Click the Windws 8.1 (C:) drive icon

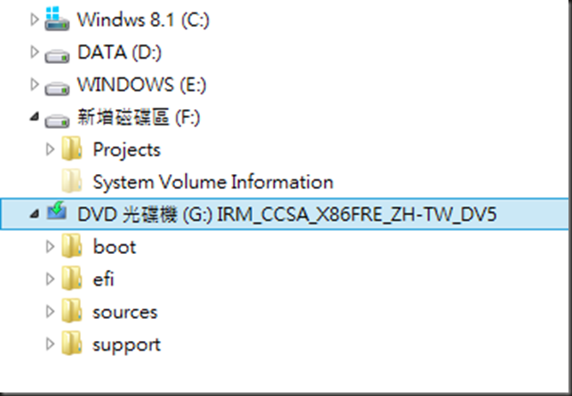click(57, 19)
